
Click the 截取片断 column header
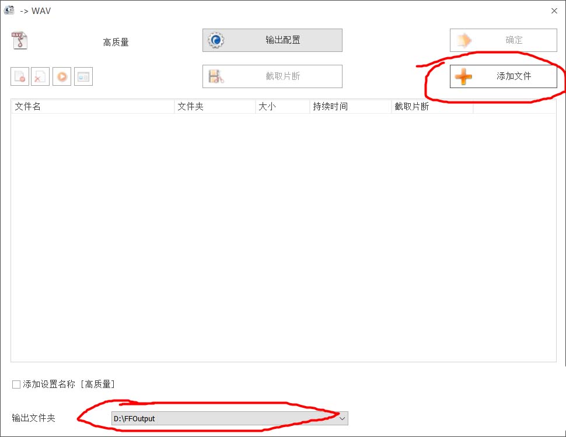click(432, 106)
